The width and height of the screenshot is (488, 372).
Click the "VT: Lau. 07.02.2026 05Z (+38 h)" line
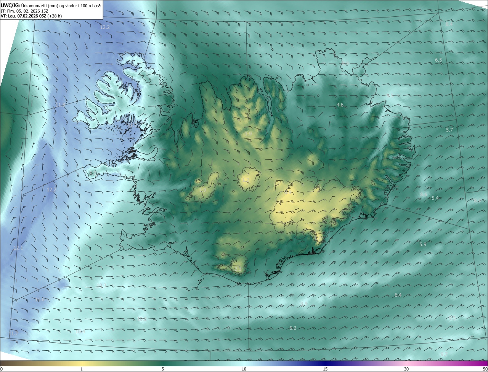point(31,16)
